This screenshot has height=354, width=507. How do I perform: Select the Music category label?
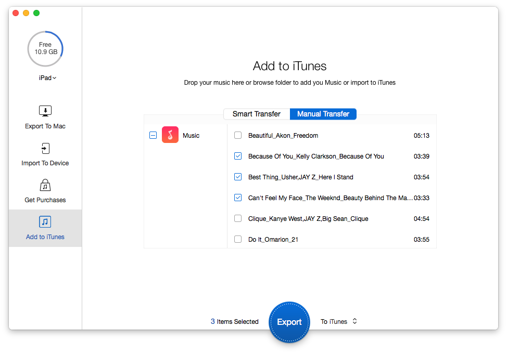tap(191, 135)
